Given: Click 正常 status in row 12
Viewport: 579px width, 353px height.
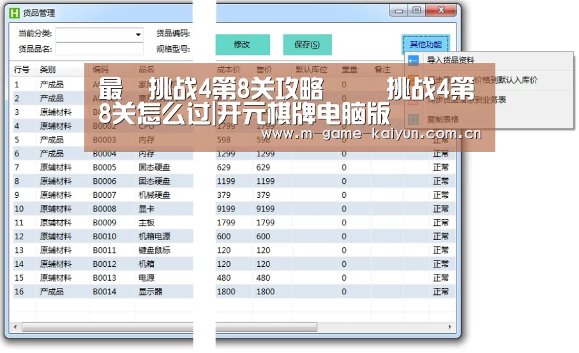Looking at the screenshot, I should (440, 236).
